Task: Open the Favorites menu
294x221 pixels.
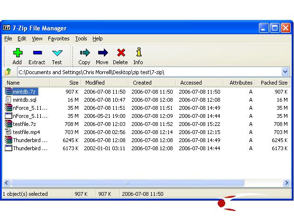Action: pyautogui.click(x=58, y=38)
